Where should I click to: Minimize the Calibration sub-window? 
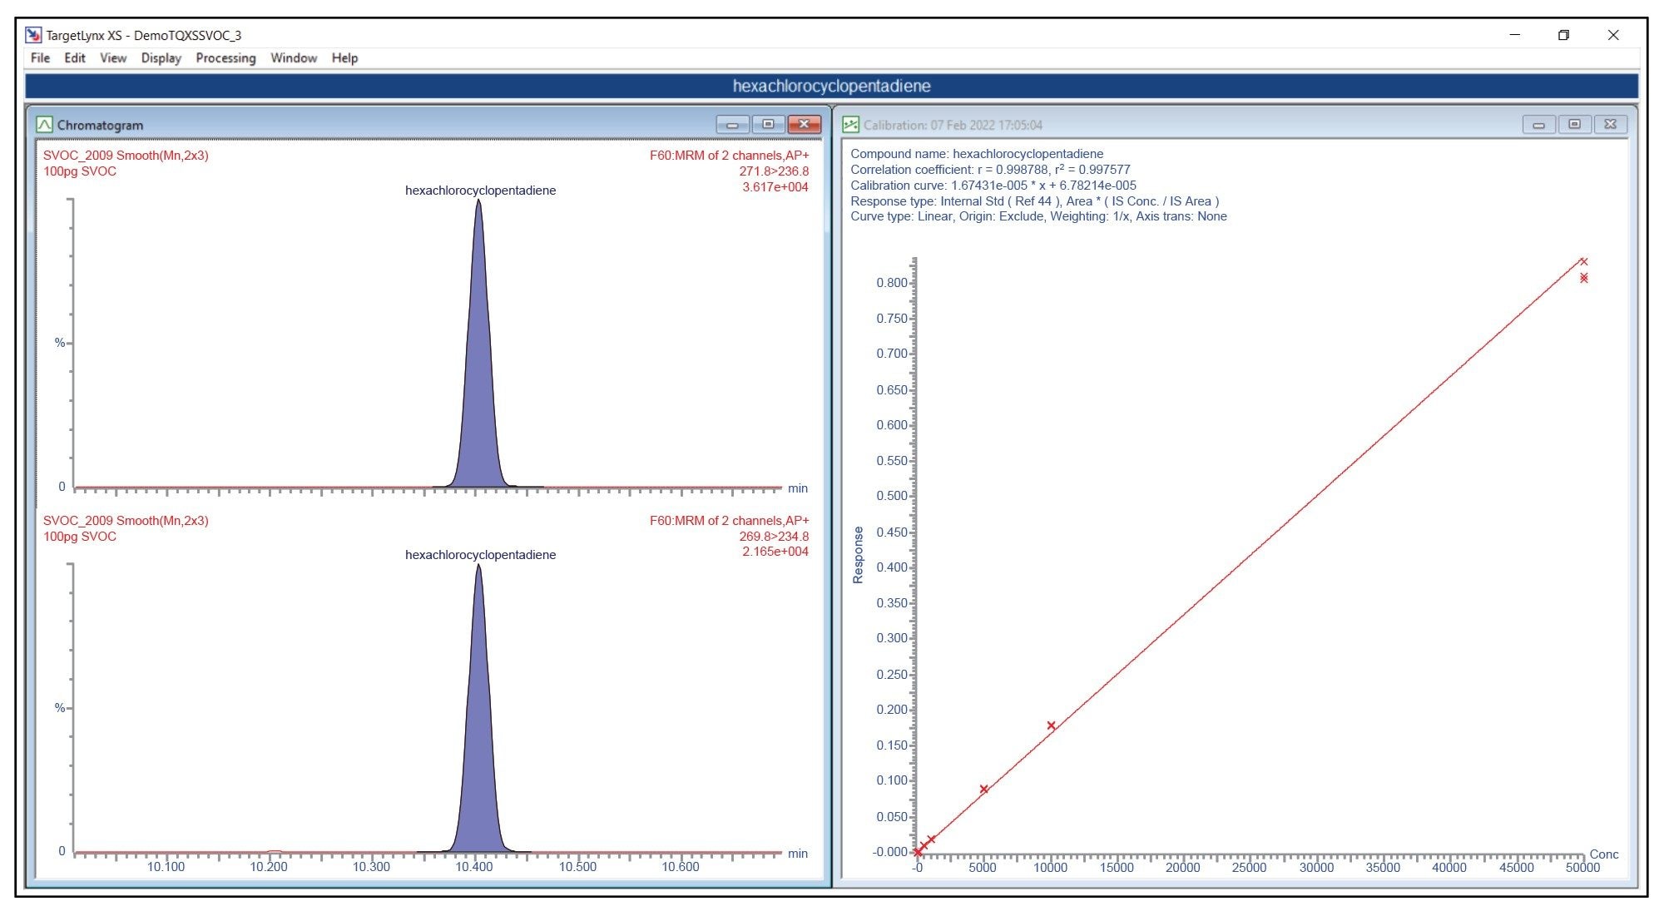point(1538,125)
